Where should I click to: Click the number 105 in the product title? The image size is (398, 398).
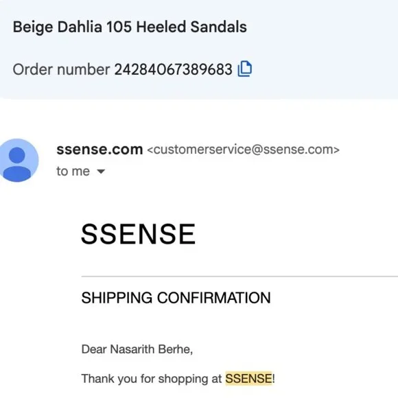pos(119,27)
